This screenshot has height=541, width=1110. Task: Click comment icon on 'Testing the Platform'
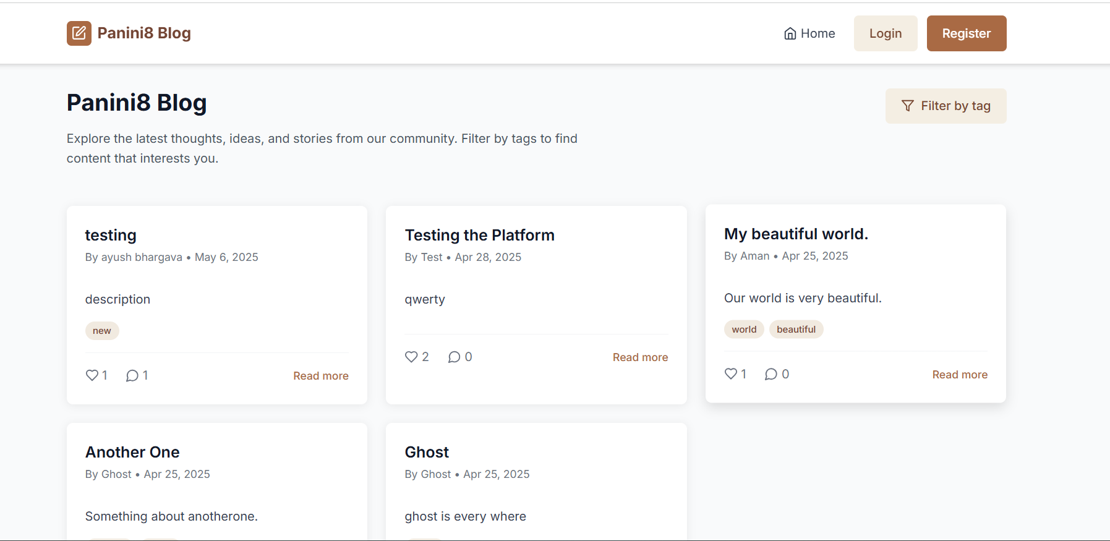454,357
